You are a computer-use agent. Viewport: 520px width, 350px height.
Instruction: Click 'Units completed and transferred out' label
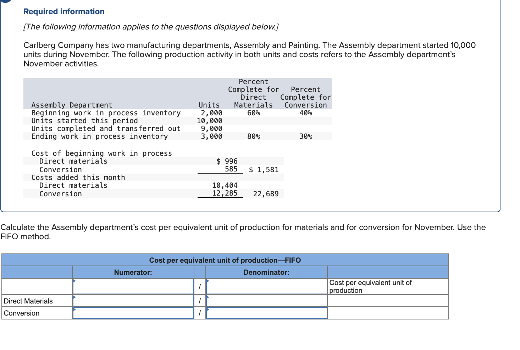[106, 128]
